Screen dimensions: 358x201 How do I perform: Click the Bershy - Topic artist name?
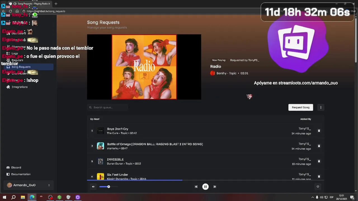(227, 73)
